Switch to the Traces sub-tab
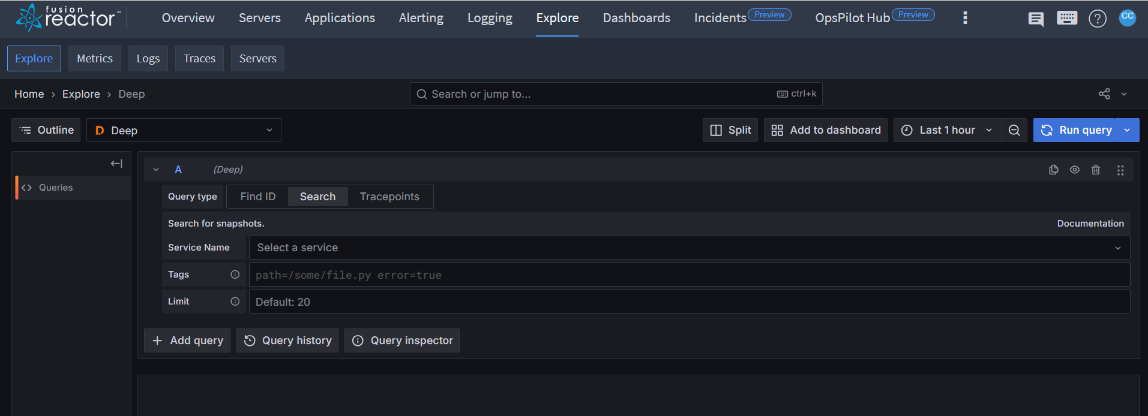The width and height of the screenshot is (1148, 416). coord(199,58)
